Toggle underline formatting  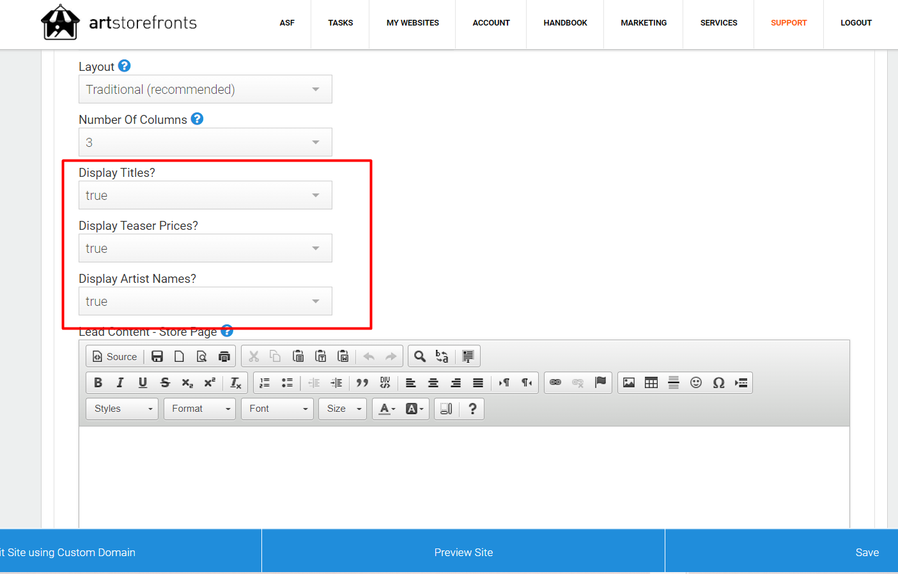tap(143, 382)
